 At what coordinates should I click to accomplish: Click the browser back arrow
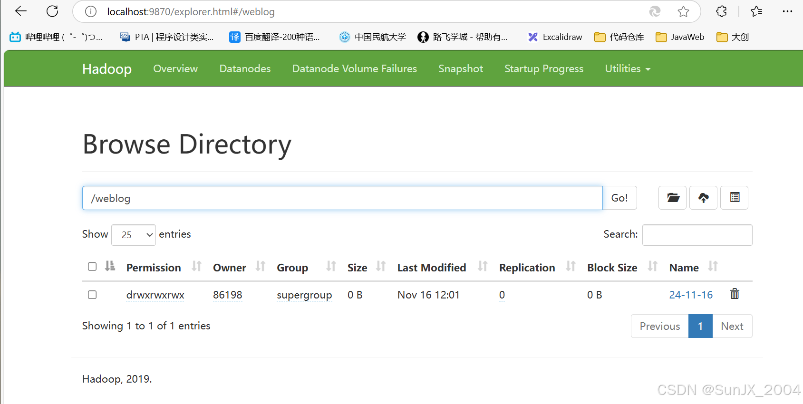(21, 11)
